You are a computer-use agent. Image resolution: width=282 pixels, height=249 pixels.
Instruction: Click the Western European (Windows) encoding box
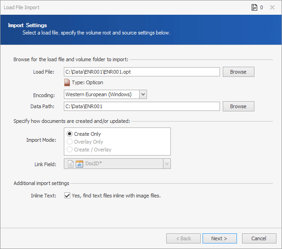(x=101, y=94)
